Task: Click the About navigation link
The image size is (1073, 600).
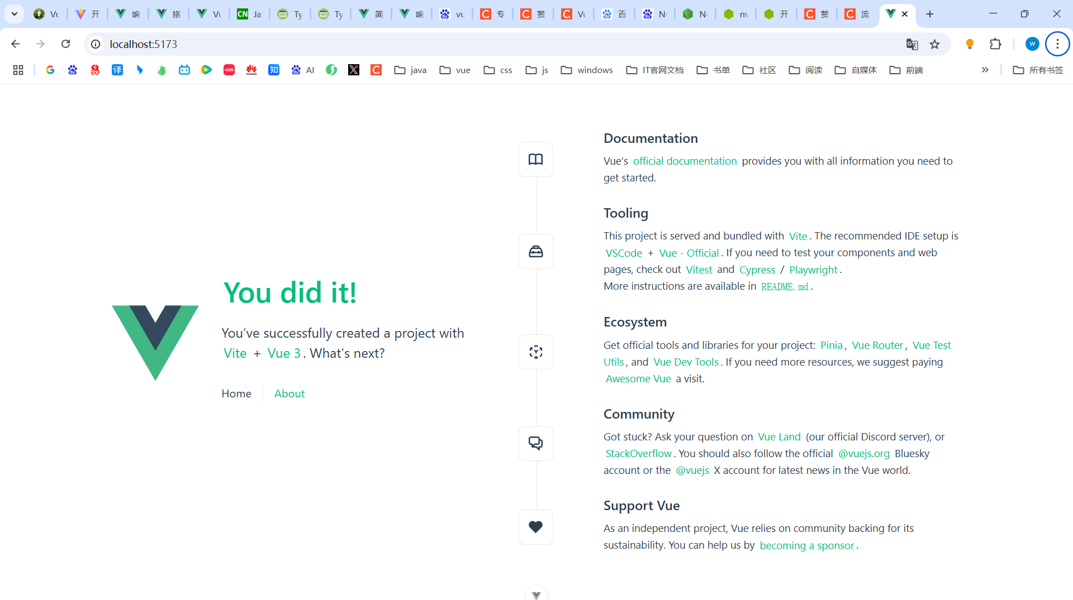Action: coord(289,393)
